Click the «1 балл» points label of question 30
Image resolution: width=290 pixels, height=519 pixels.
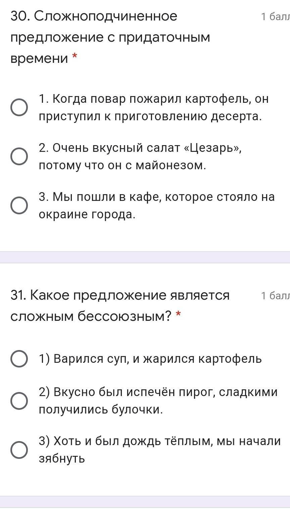(275, 16)
